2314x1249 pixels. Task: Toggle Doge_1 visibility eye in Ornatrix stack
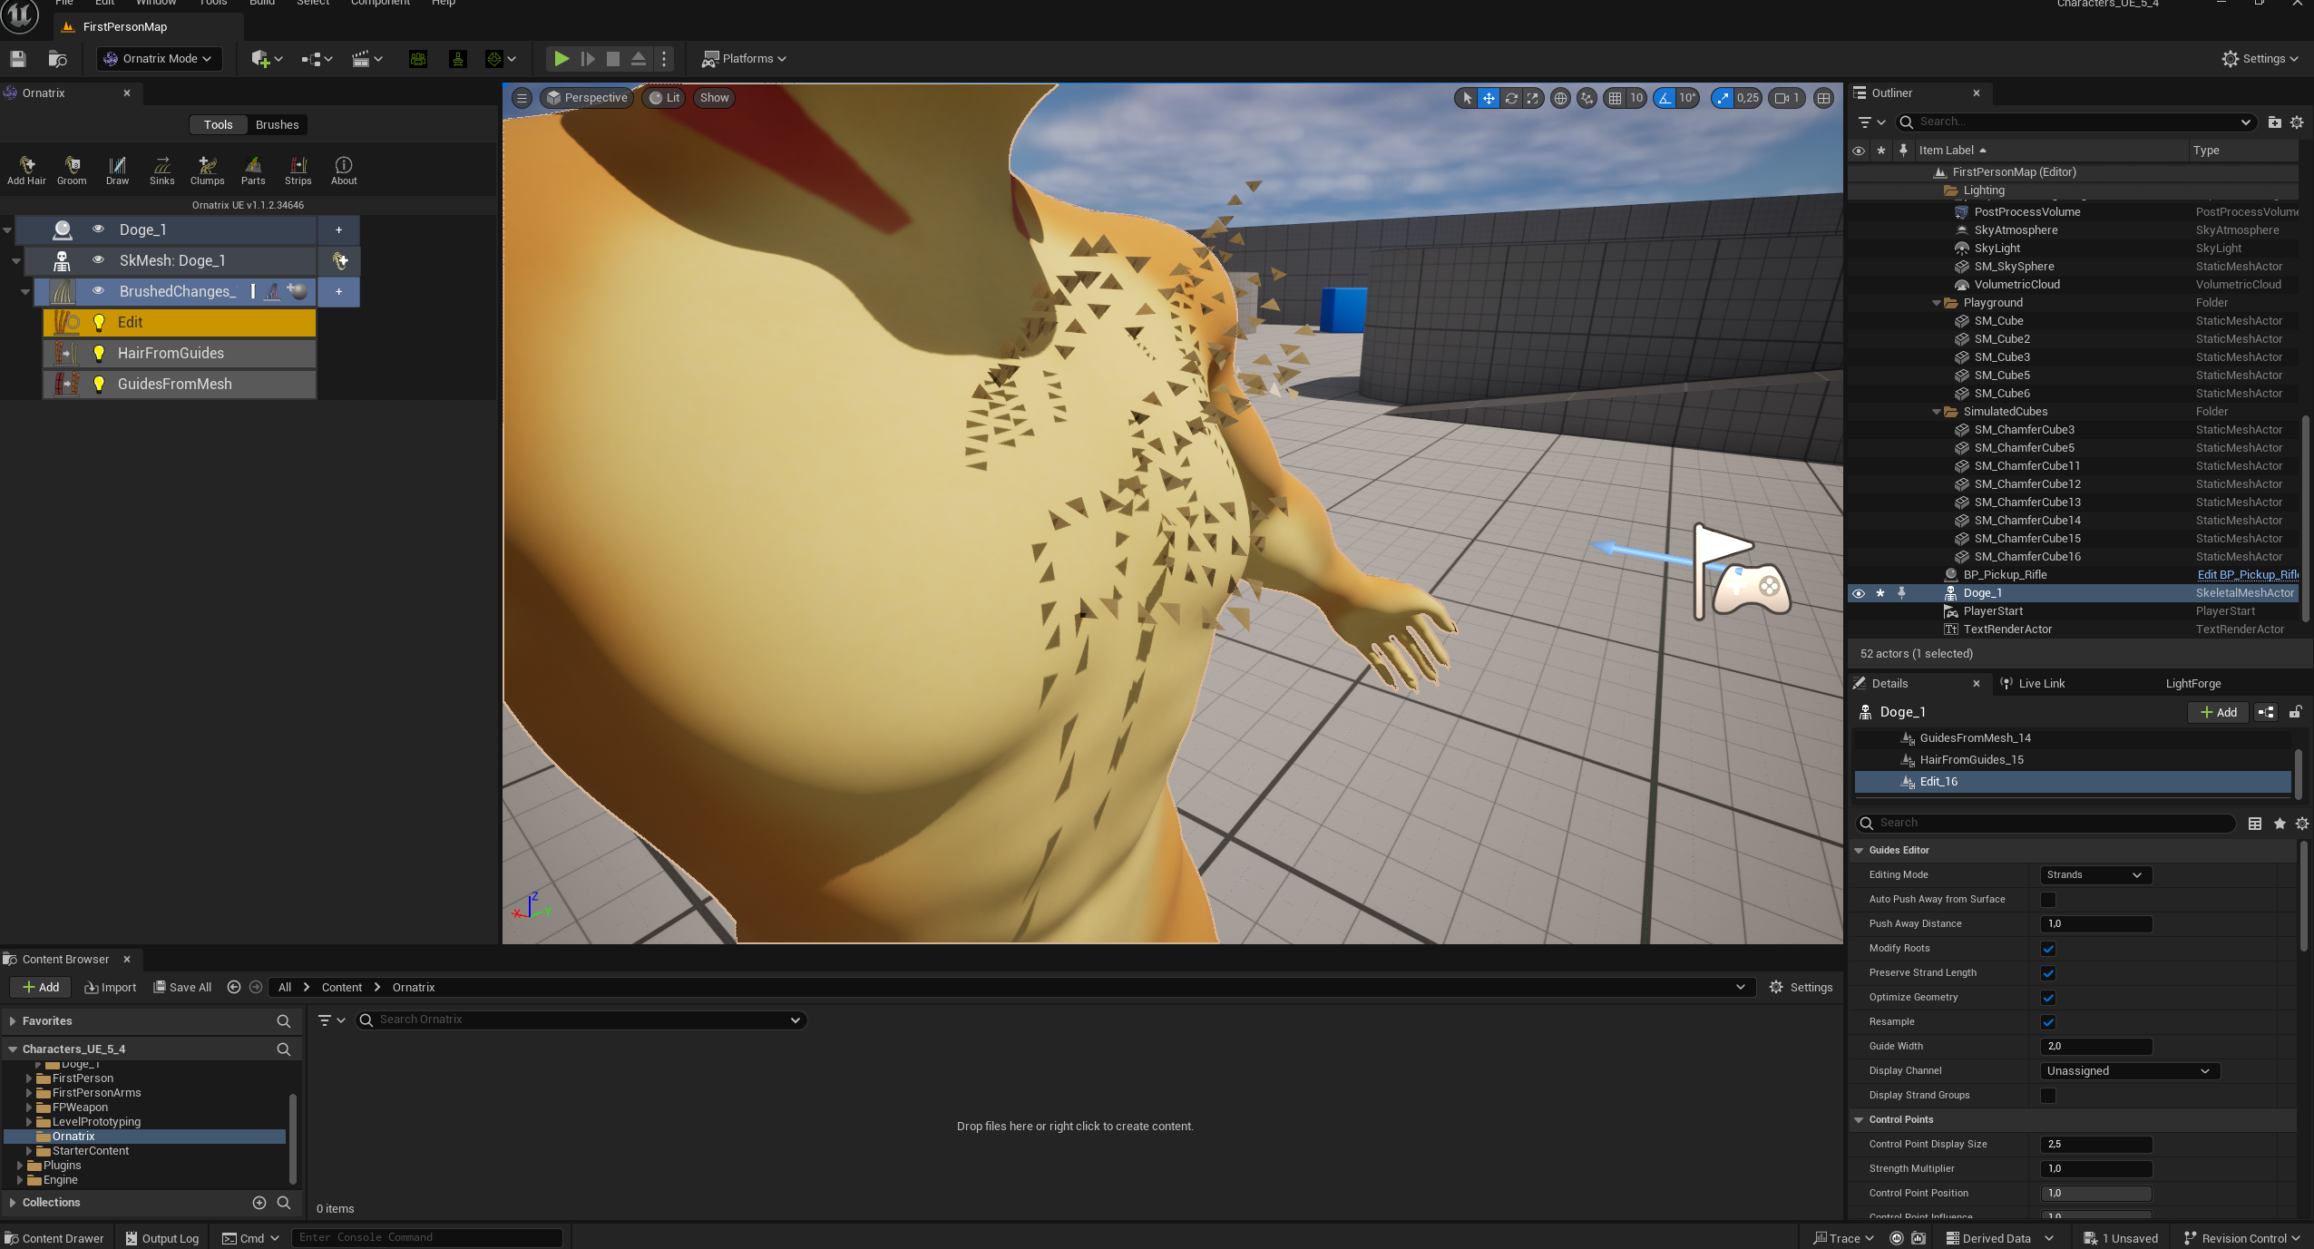coord(98,229)
